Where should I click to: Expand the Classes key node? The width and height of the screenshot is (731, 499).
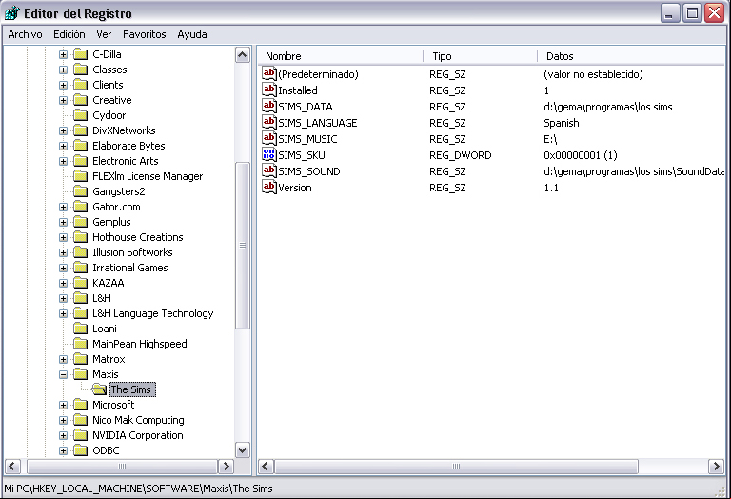coord(64,70)
